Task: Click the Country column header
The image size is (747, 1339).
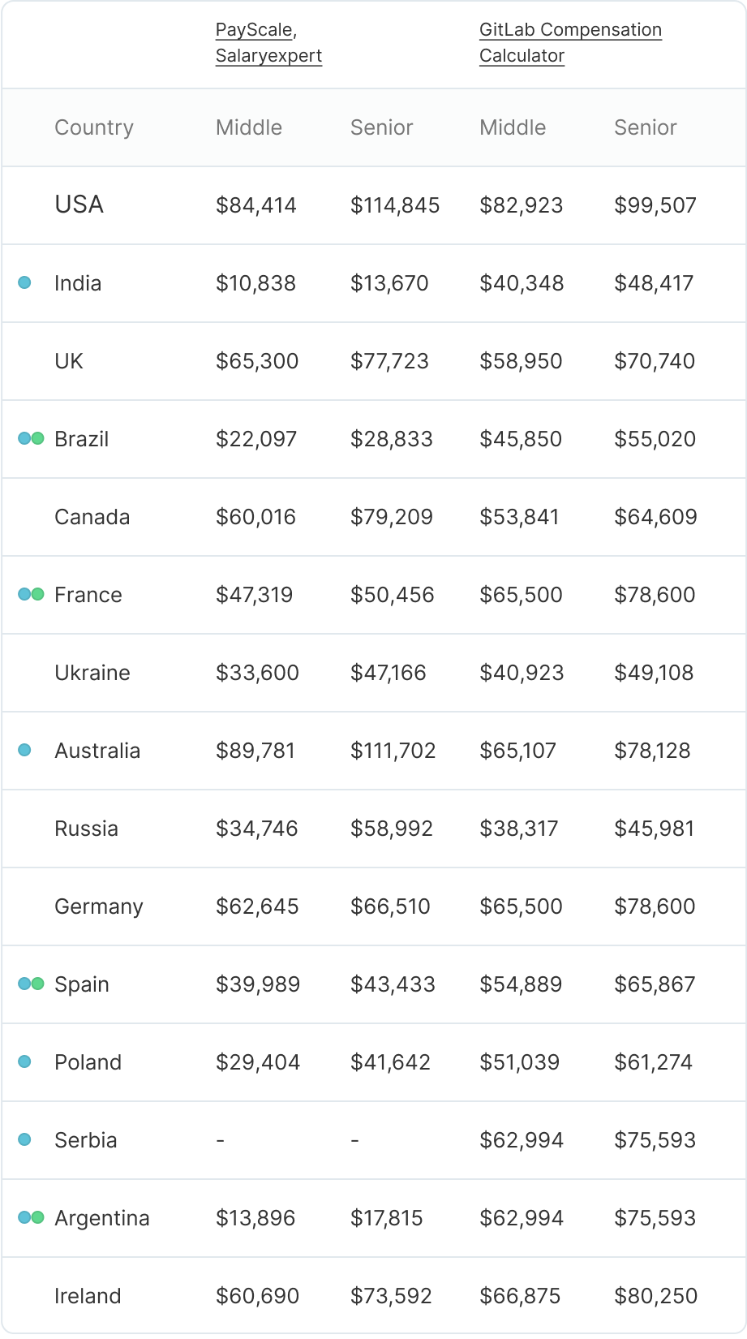Action: [x=94, y=127]
